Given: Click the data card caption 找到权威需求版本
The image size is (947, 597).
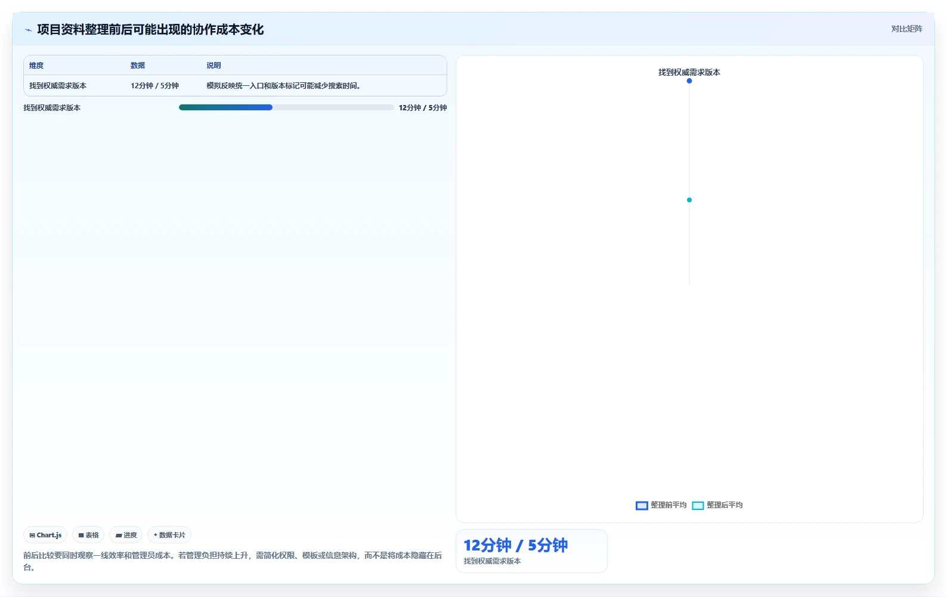Looking at the screenshot, I should click(x=493, y=561).
